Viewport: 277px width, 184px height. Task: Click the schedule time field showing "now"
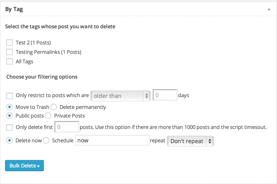112,140
